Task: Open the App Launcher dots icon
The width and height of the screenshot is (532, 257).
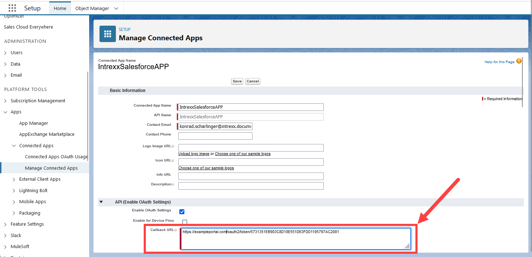Action: coord(12,8)
